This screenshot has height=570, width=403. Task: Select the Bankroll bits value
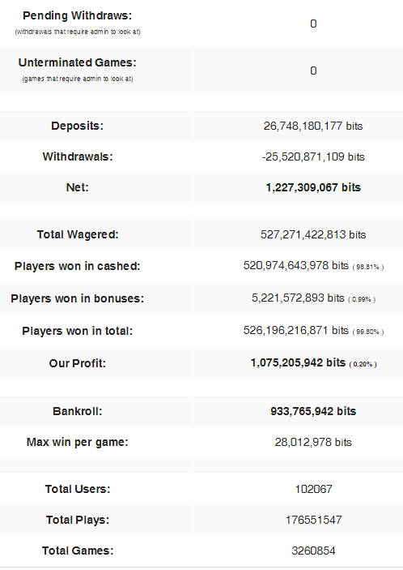click(x=313, y=411)
